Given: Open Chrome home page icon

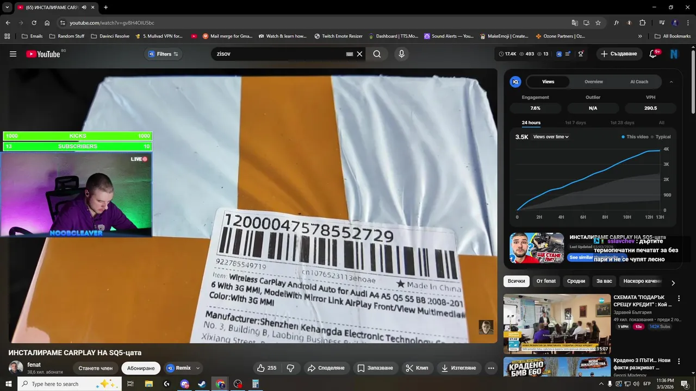Looking at the screenshot, I should tap(47, 23).
